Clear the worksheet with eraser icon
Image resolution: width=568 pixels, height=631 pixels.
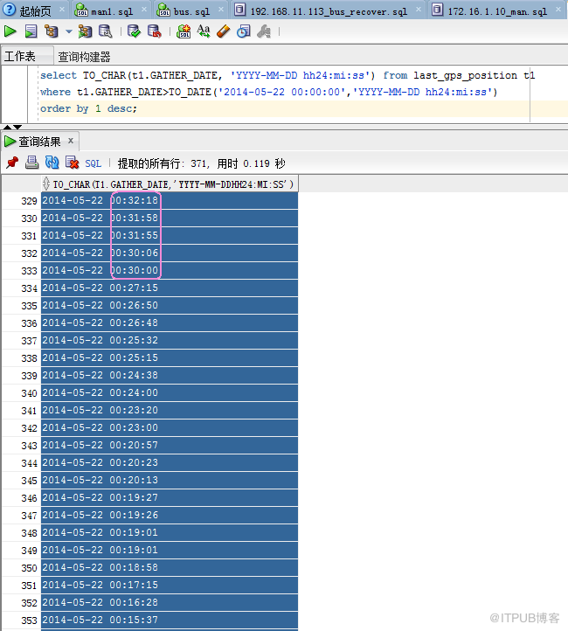tap(223, 31)
